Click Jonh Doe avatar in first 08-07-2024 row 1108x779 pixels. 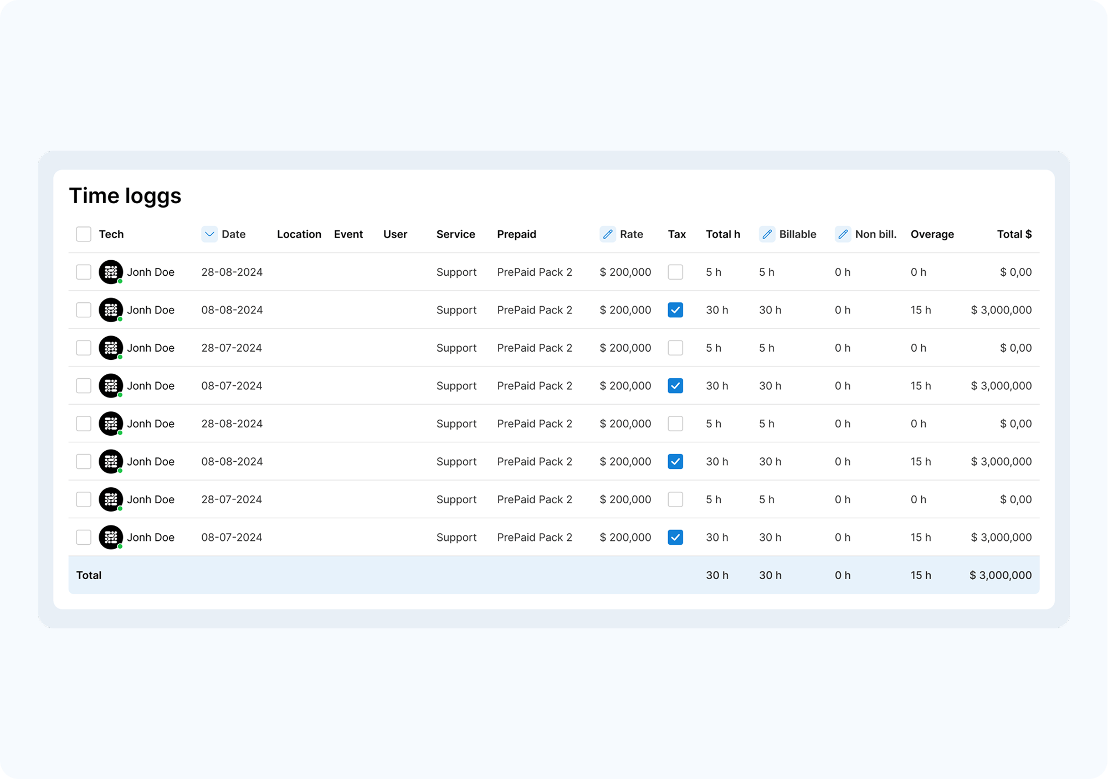[111, 386]
